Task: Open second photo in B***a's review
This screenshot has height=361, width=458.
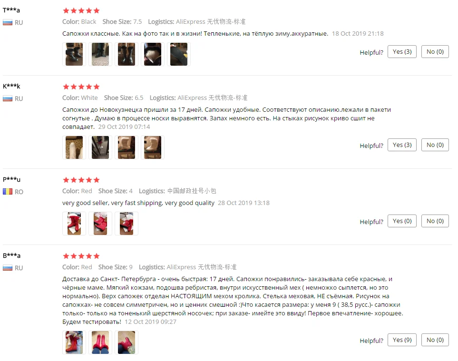Action: pos(100,342)
